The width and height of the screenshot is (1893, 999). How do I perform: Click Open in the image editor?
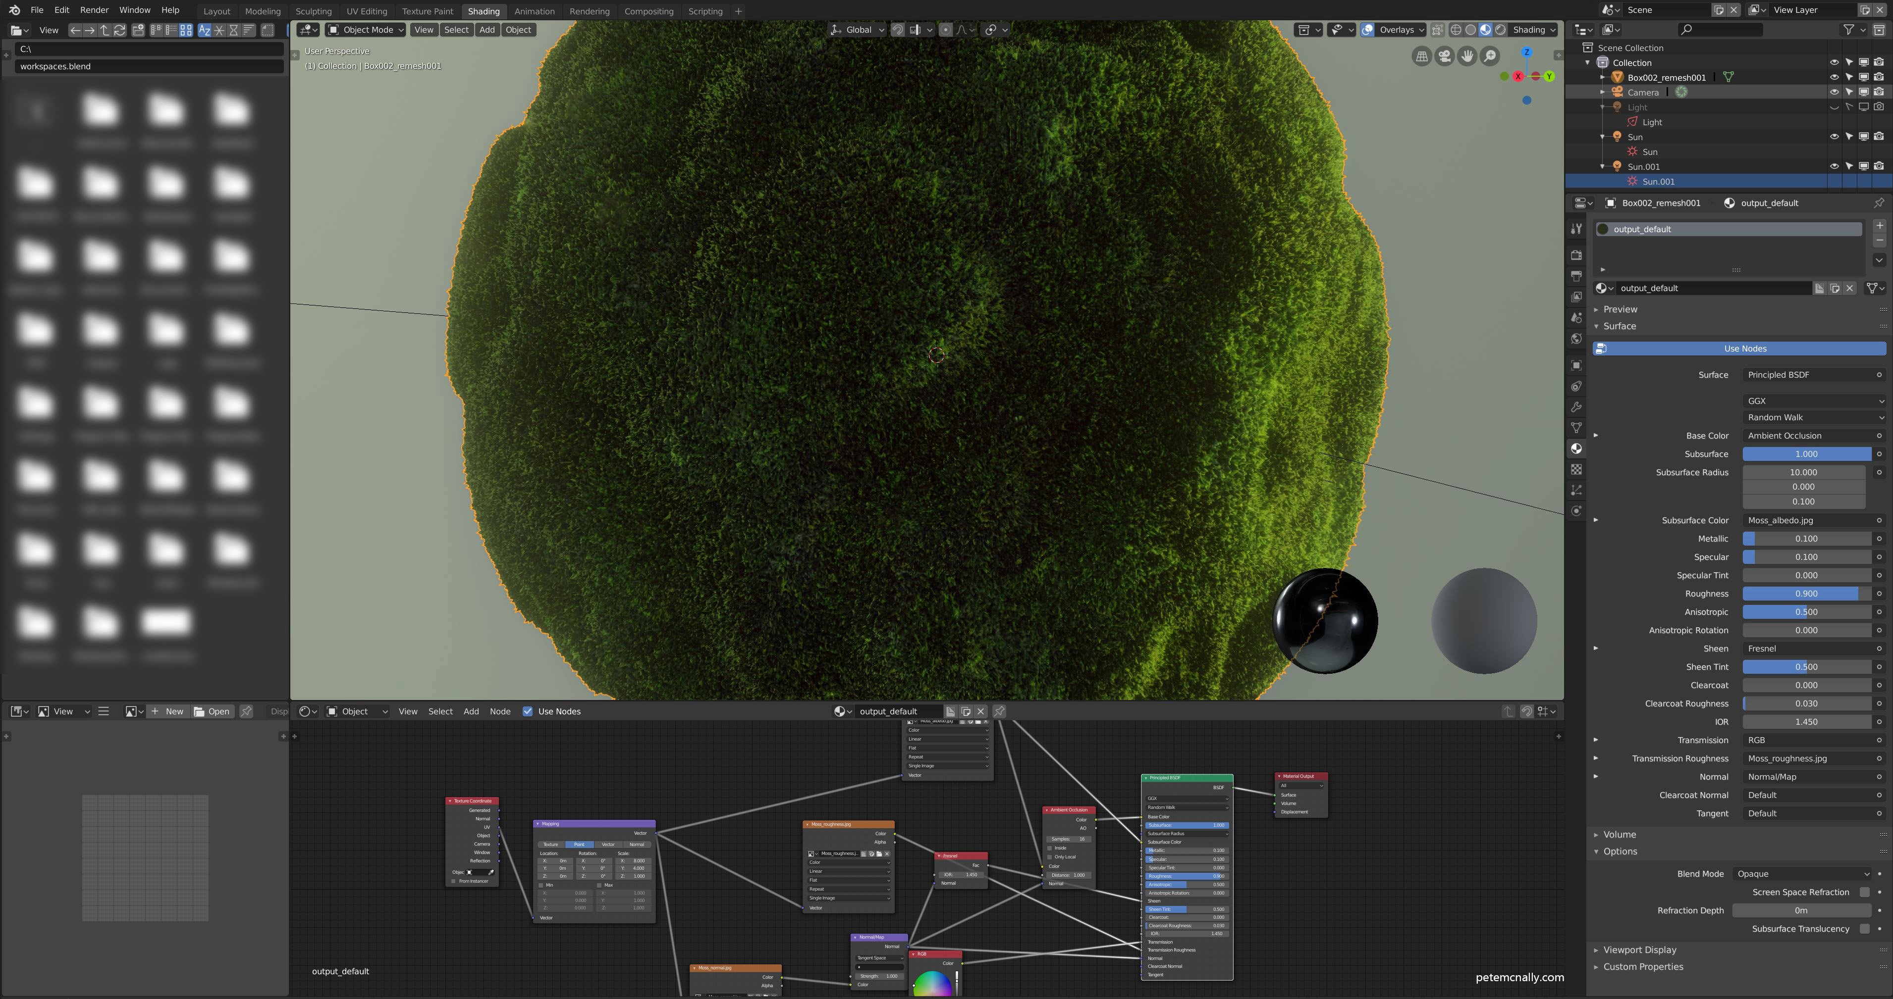(x=212, y=712)
